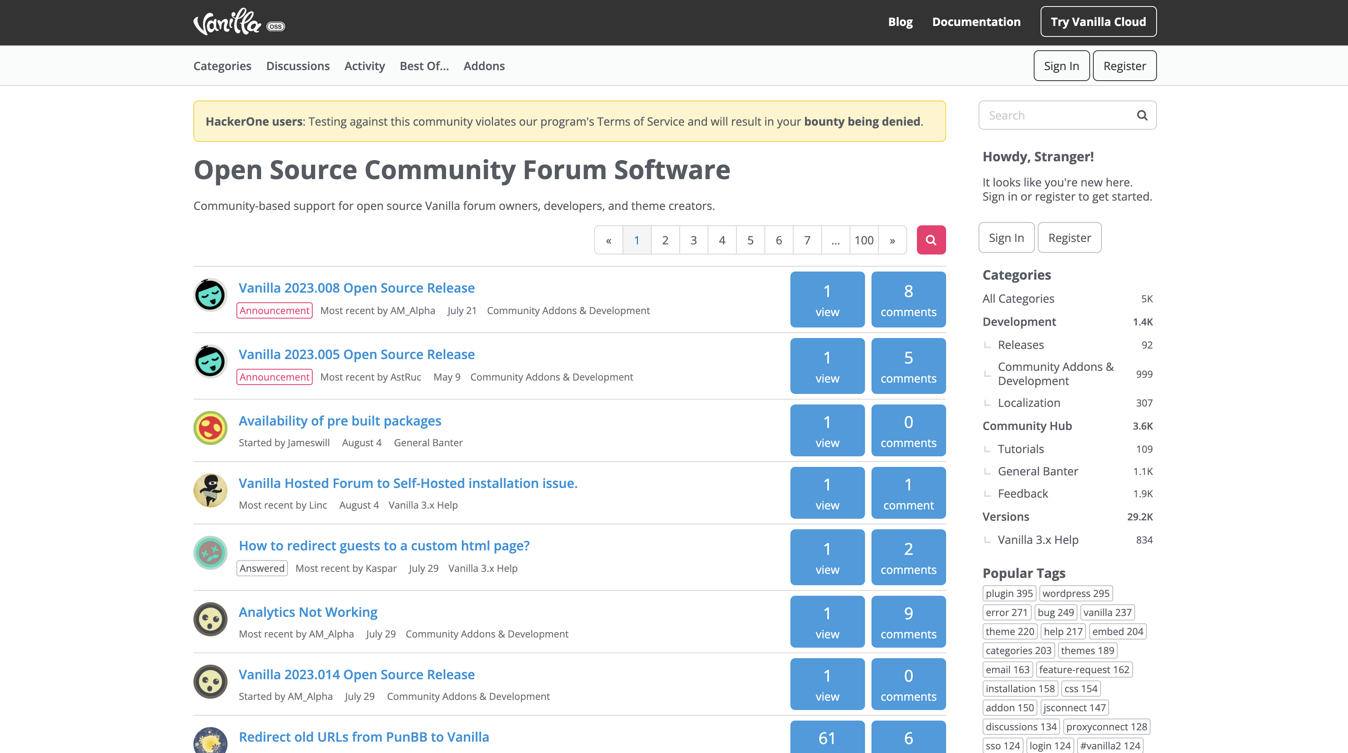Screen dimensions: 1348x753
Task: Click the Announcement label on 2023.005 release
Action: 274,377
